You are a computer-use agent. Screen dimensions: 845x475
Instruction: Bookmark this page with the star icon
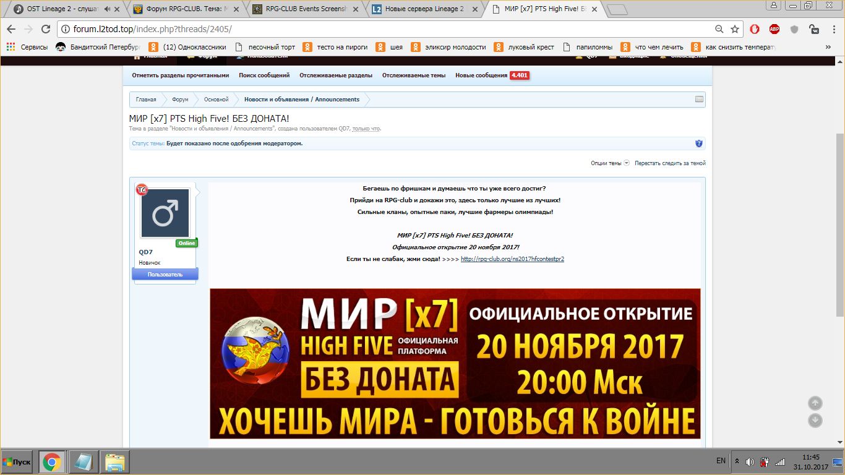tap(735, 29)
